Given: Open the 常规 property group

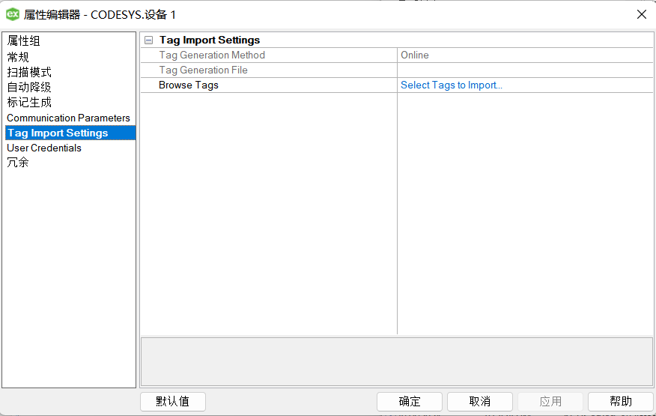Looking at the screenshot, I should click(x=18, y=57).
